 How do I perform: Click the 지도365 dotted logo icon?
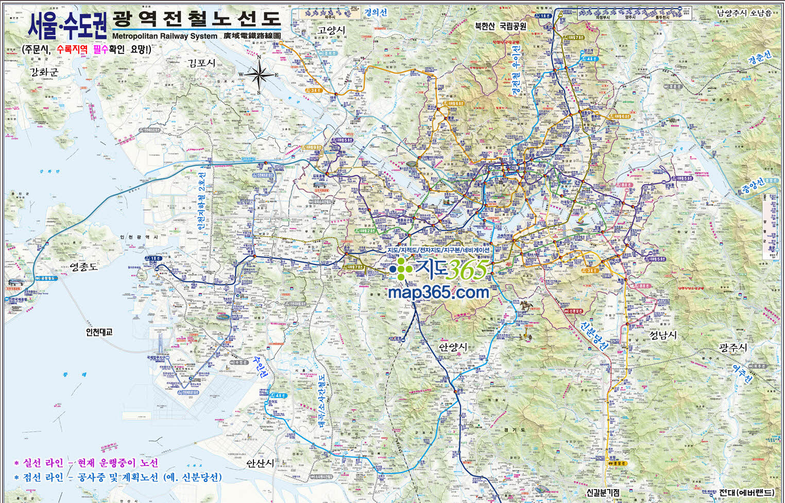pyautogui.click(x=402, y=269)
